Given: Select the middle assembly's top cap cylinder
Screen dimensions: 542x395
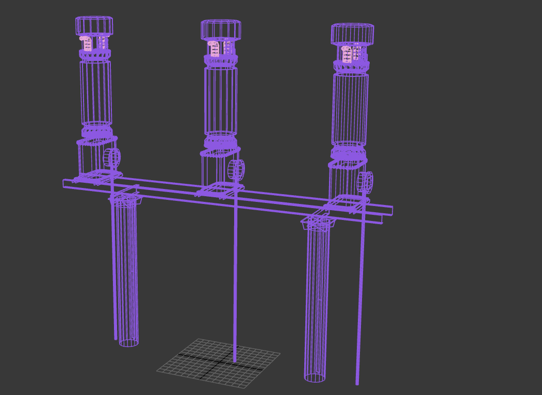Looking at the screenshot, I should coord(221,29).
